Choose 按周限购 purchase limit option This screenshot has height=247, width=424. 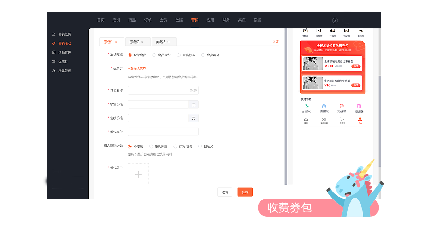(151, 146)
